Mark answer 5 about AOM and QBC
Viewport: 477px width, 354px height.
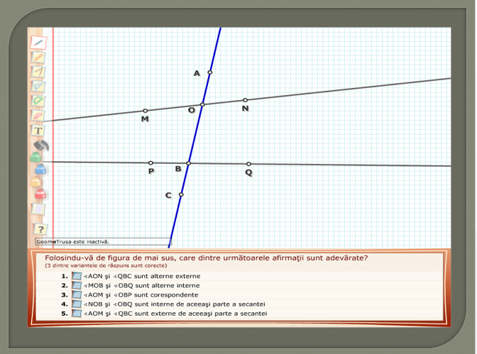[77, 313]
